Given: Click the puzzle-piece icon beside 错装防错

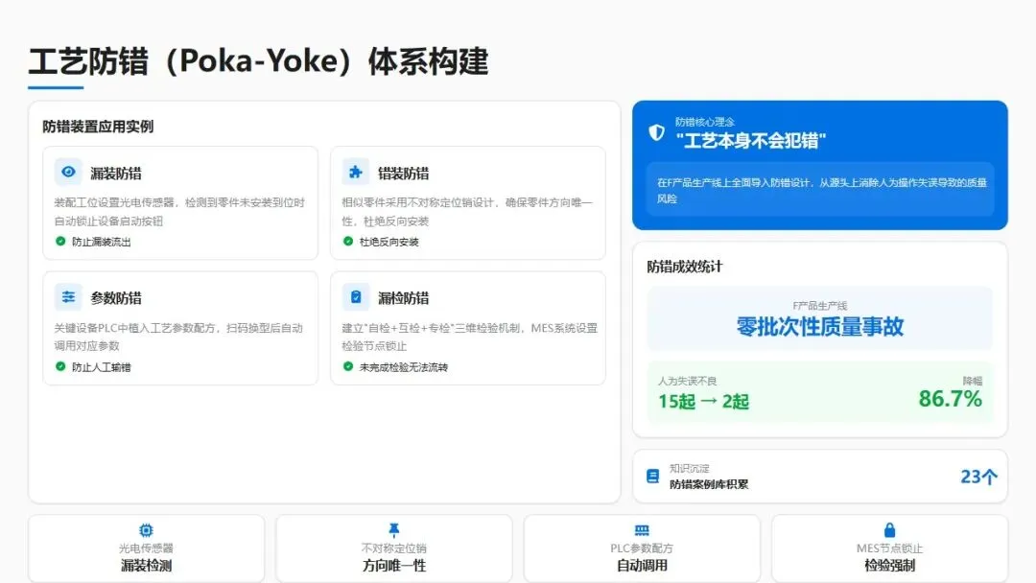Looking at the screenshot, I should pyautogui.click(x=356, y=172).
